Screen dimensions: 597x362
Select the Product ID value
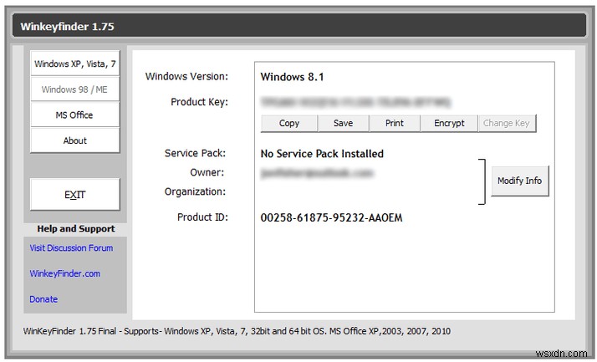point(331,217)
